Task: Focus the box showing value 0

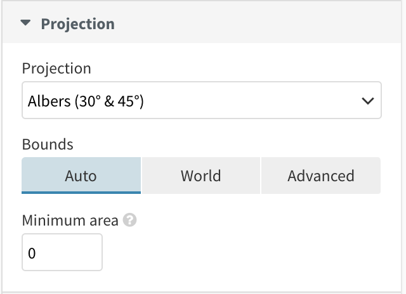Action: 62,252
